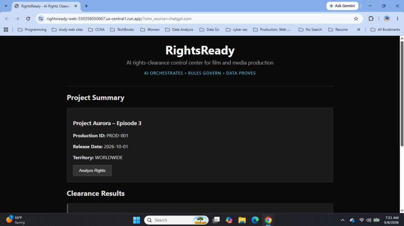The width and height of the screenshot is (404, 226).
Task: Click the PROD-001 production ID value
Action: 117,135
